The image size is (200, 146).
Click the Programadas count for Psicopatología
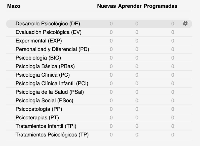click(x=173, y=109)
